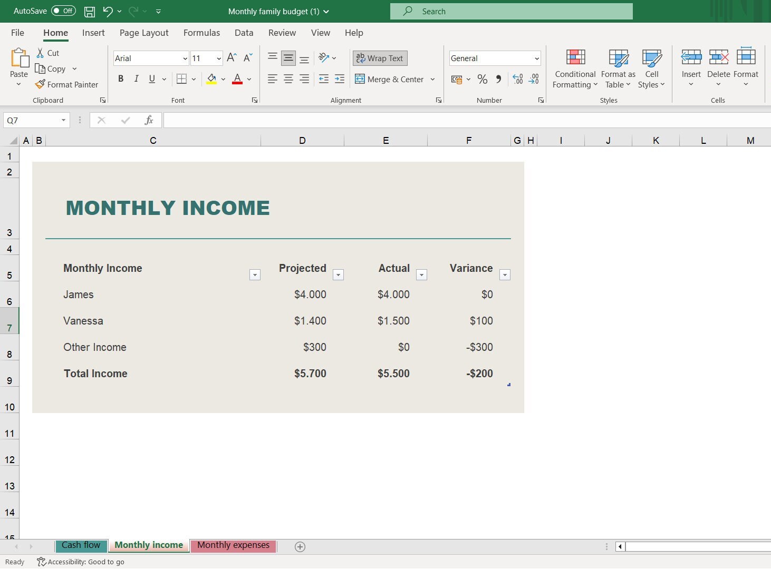Click Format as Table
Viewport: 771px width, 569px height.
618,68
